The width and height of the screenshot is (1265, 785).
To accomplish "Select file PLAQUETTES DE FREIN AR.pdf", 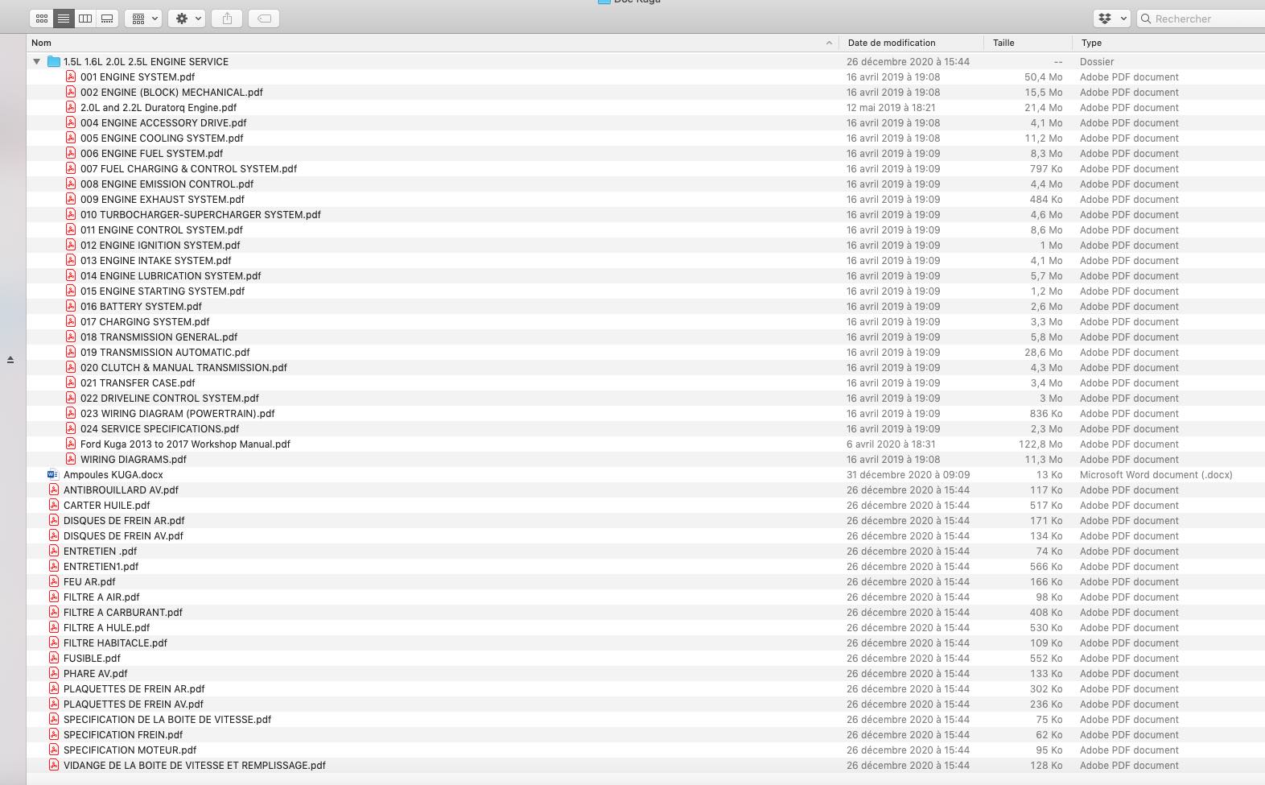I will (x=134, y=688).
